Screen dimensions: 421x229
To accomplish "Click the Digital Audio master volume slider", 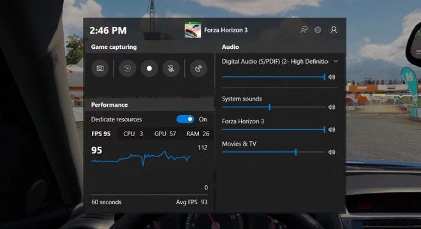I will point(274,77).
